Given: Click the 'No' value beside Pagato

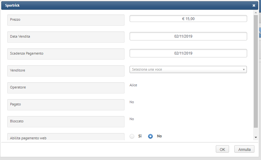Looking at the screenshot, I should click(x=132, y=102).
